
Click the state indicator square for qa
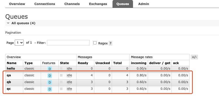click(61, 75)
